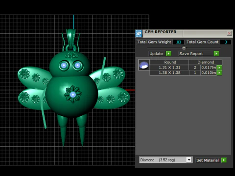Click the 0.017tw weight value

209,67
